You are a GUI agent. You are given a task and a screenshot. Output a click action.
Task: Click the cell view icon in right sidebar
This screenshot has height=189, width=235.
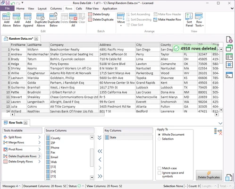229,65
